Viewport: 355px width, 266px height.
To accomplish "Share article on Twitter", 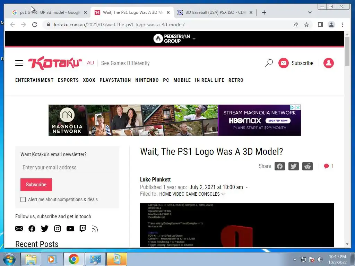I will point(293,166).
